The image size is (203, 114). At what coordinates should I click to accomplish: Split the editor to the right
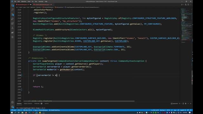(188, 4)
